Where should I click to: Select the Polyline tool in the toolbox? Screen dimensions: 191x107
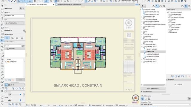point(2,101)
